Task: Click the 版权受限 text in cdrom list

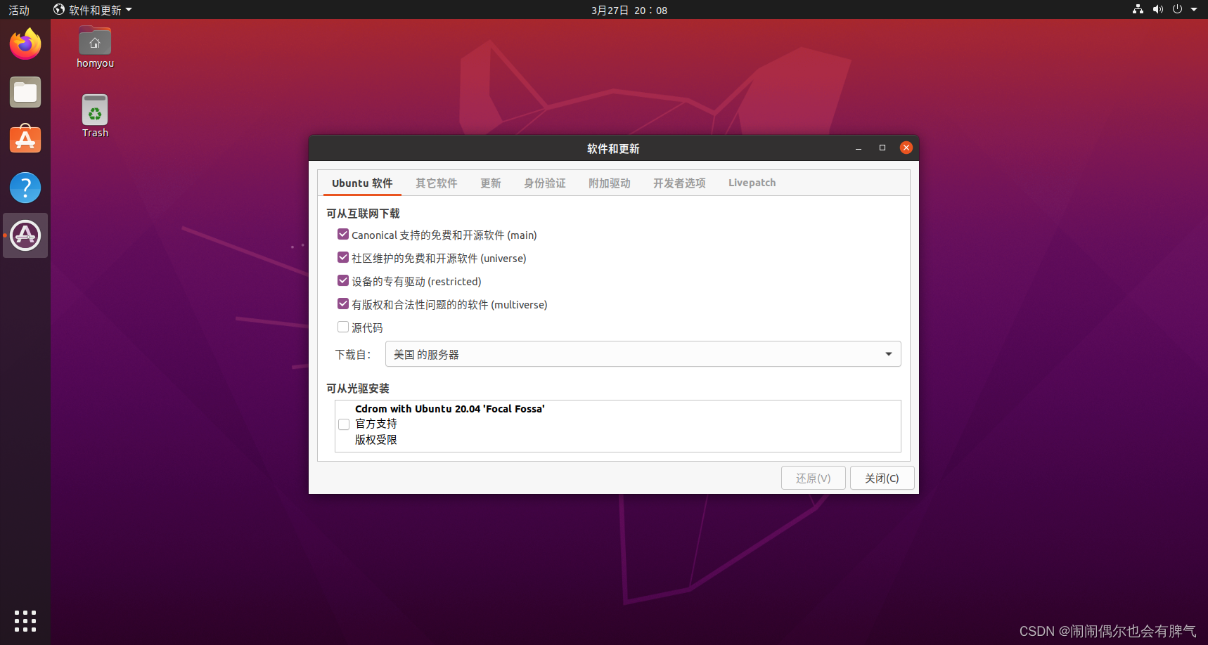Action: 376,440
